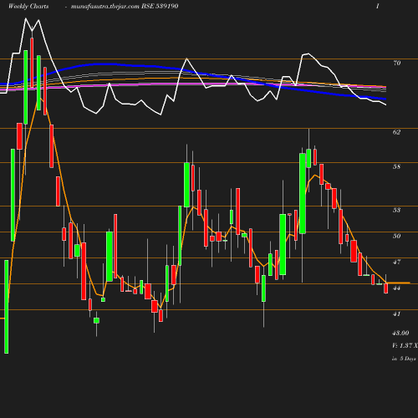Click the price axis label 58

[x=396, y=166]
